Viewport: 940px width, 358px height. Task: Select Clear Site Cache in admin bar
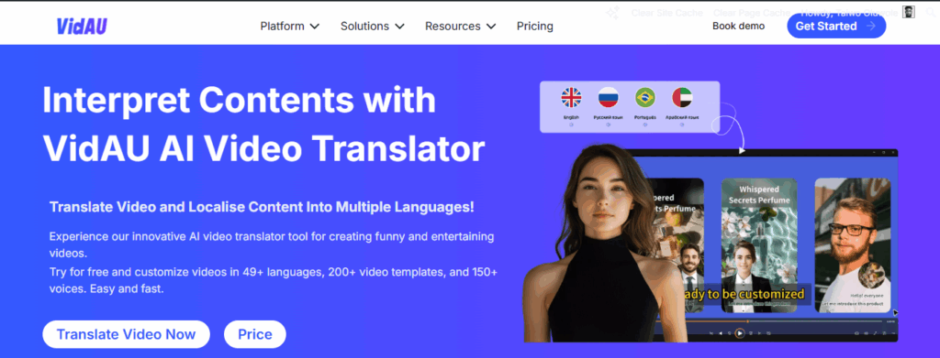pyautogui.click(x=666, y=12)
